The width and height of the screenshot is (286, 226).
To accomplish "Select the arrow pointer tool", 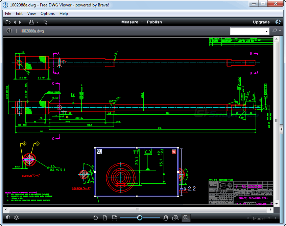I will tap(45, 22).
